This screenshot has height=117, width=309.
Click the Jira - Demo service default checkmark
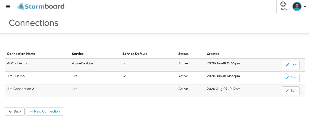(124, 76)
